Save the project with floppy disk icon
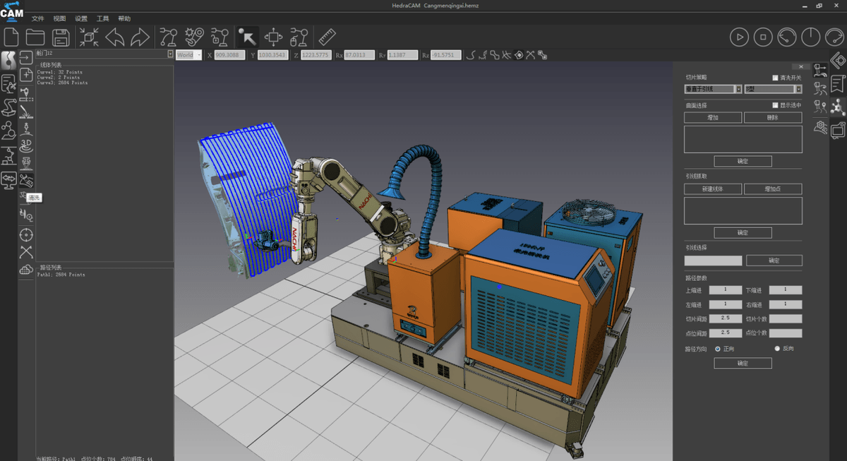The height and width of the screenshot is (461, 847). [61, 37]
